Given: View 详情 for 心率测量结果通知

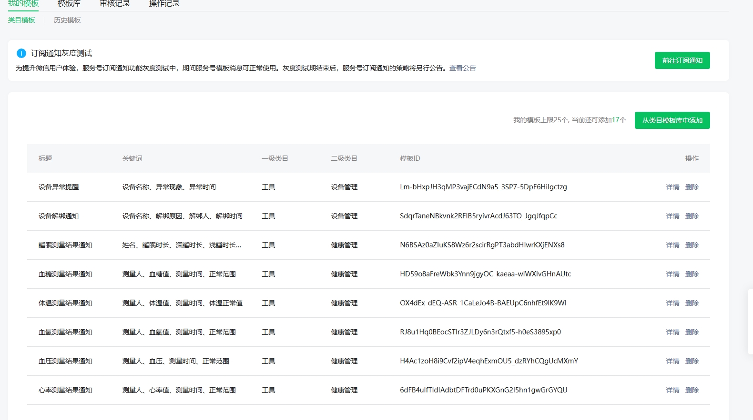Looking at the screenshot, I should (x=672, y=390).
